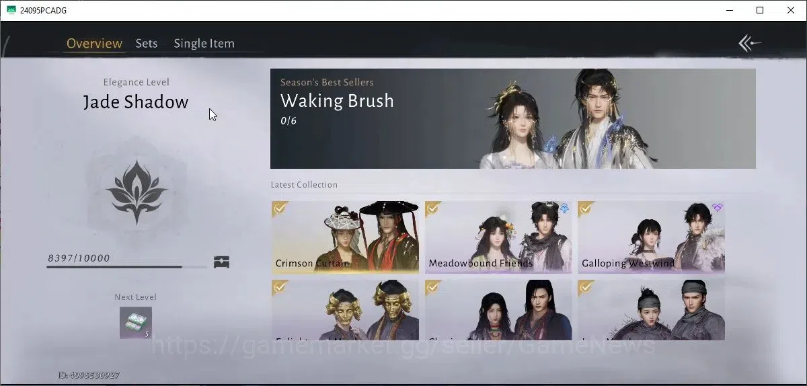Click the 8397/10000 elegance points text
Viewport: 807px width, 386px height.
(x=79, y=258)
